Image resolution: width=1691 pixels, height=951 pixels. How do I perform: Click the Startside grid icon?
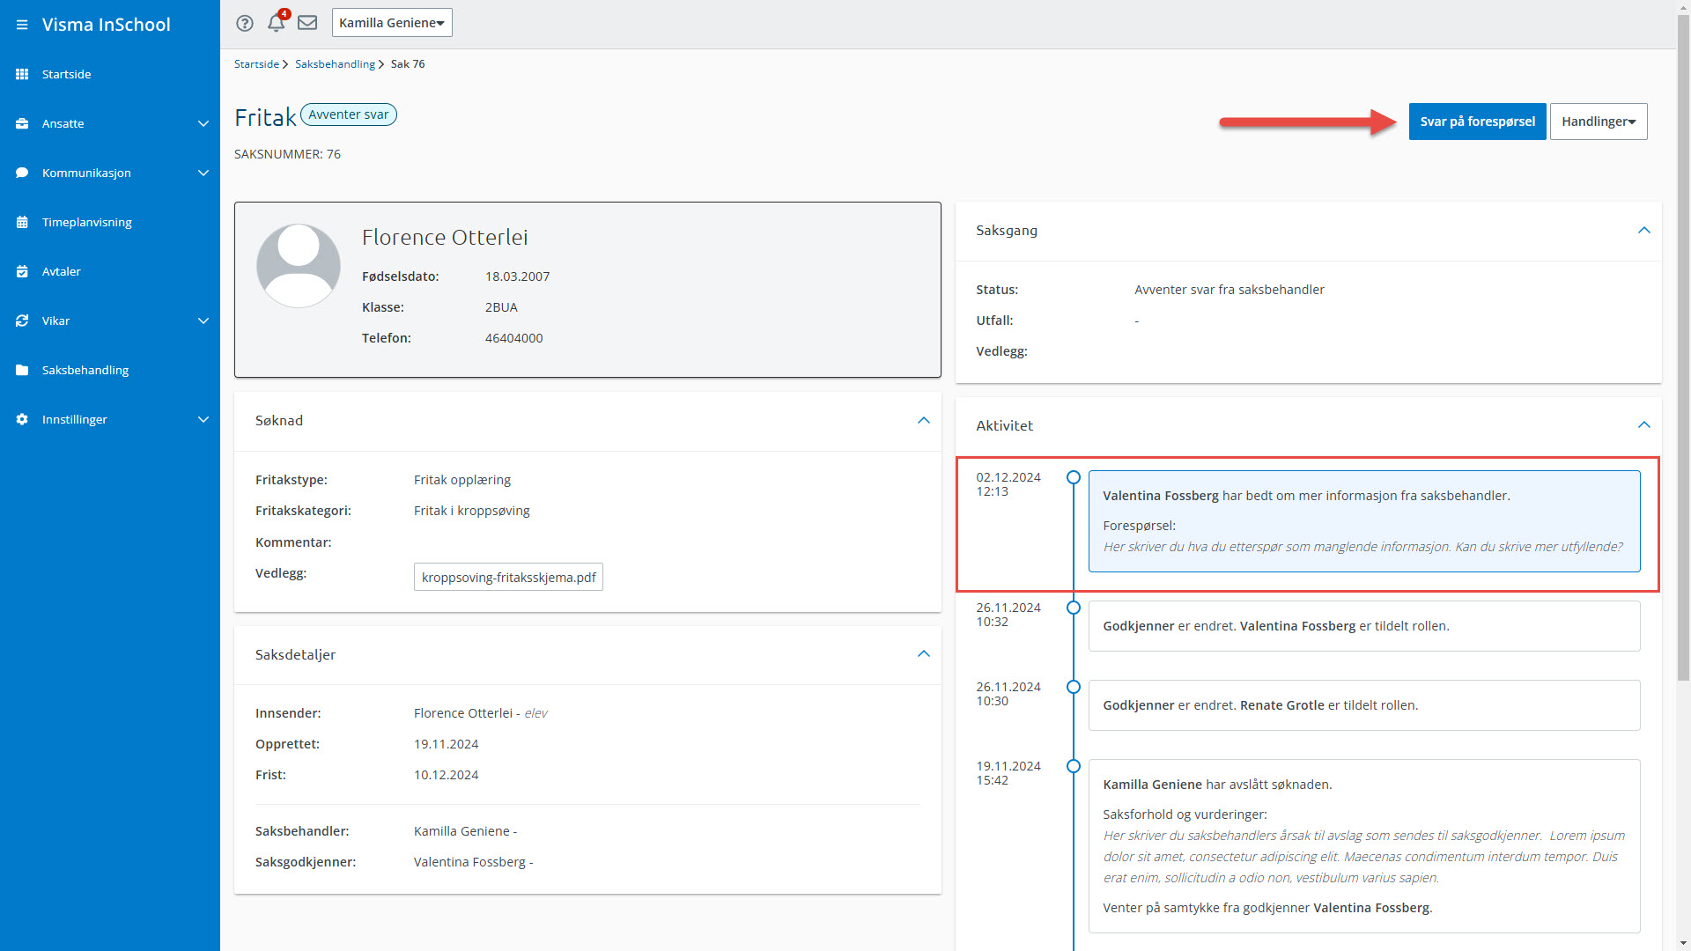click(x=22, y=74)
